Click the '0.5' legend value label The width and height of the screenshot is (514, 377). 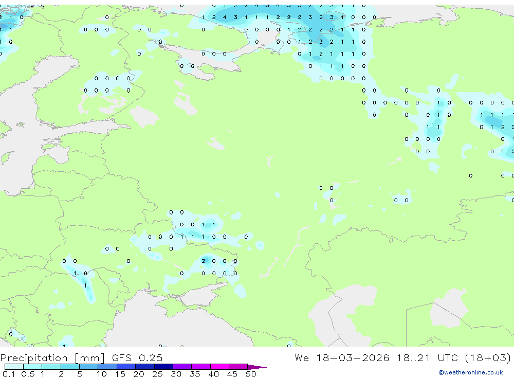(28, 374)
